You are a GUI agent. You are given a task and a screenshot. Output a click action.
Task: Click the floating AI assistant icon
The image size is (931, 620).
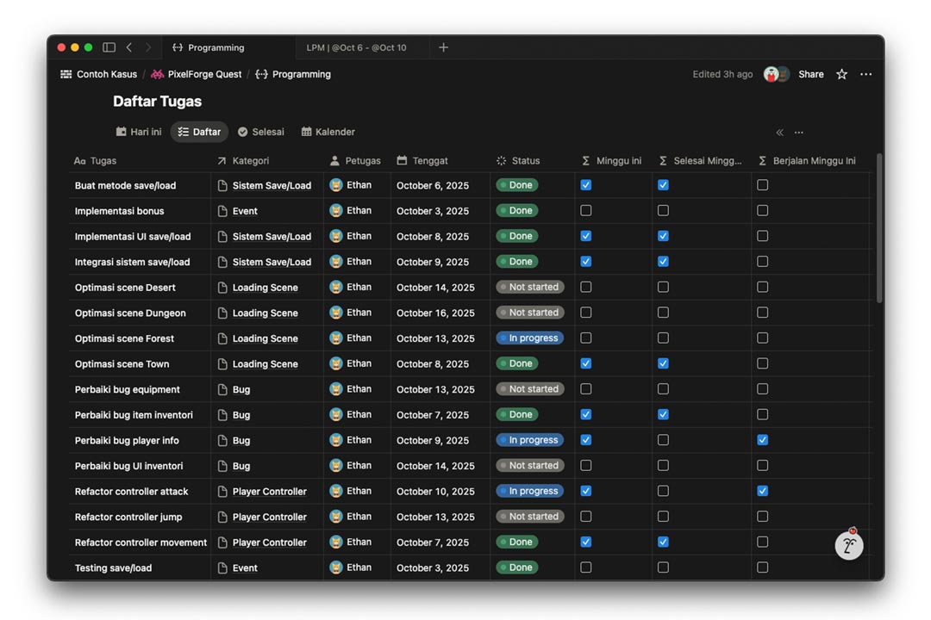point(849,545)
